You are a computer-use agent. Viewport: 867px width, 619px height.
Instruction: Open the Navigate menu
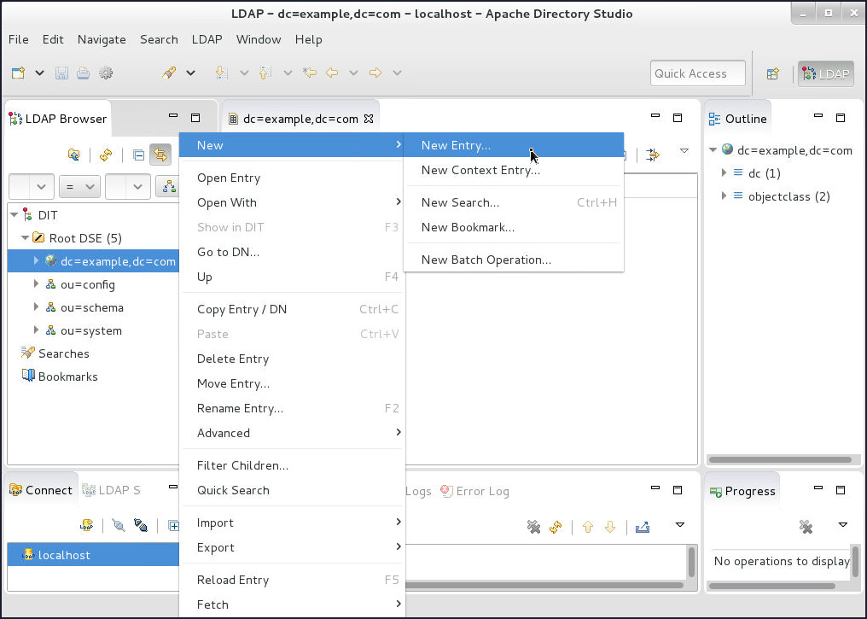[102, 39]
